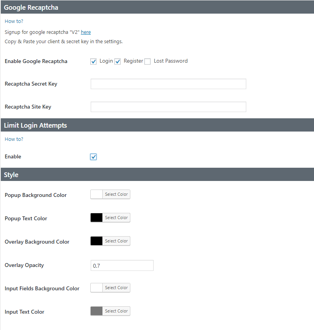Screen dimensions: 314x330
Task: Select the Overlay Opacity value field
Action: pos(122,265)
